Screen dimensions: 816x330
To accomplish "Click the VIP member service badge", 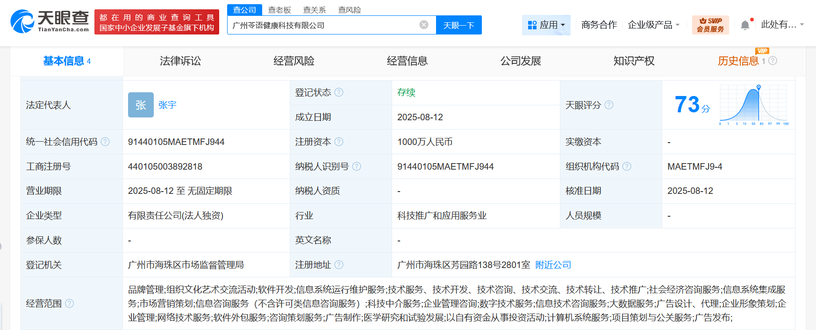I will pos(710,25).
